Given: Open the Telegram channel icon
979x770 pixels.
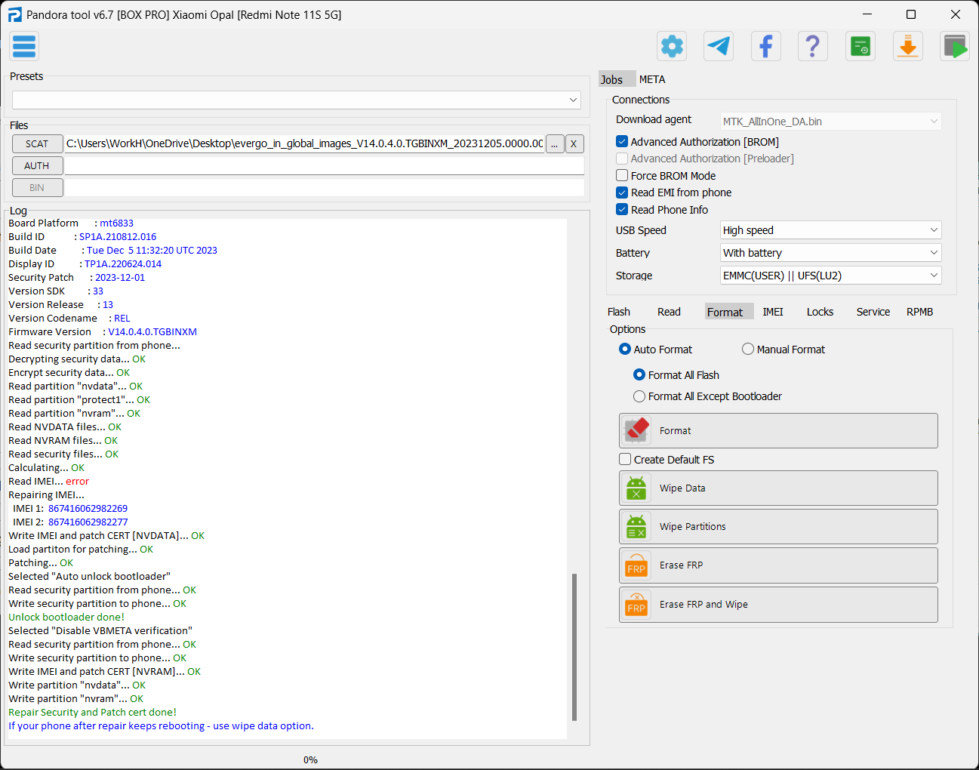Looking at the screenshot, I should pyautogui.click(x=719, y=46).
